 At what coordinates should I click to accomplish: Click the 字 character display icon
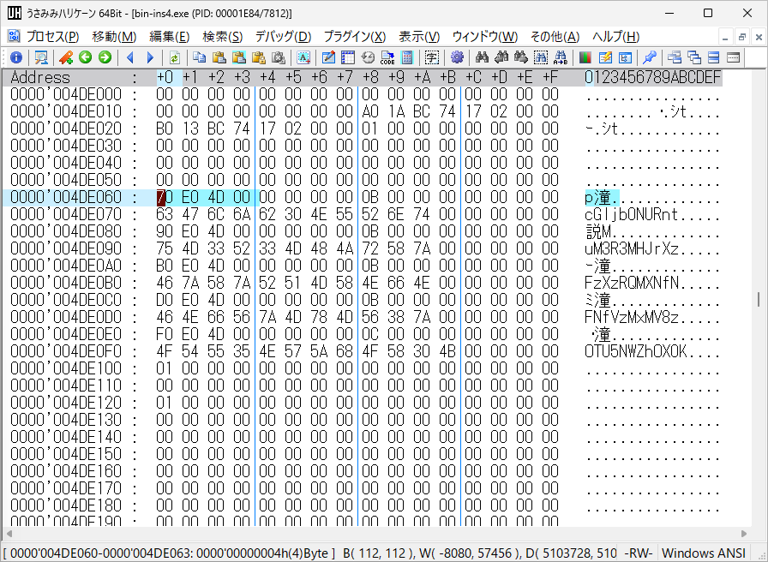pyautogui.click(x=433, y=57)
